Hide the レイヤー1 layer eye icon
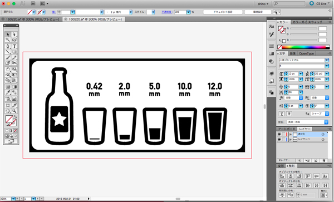Screen dimensions: 334x202 click(279, 140)
